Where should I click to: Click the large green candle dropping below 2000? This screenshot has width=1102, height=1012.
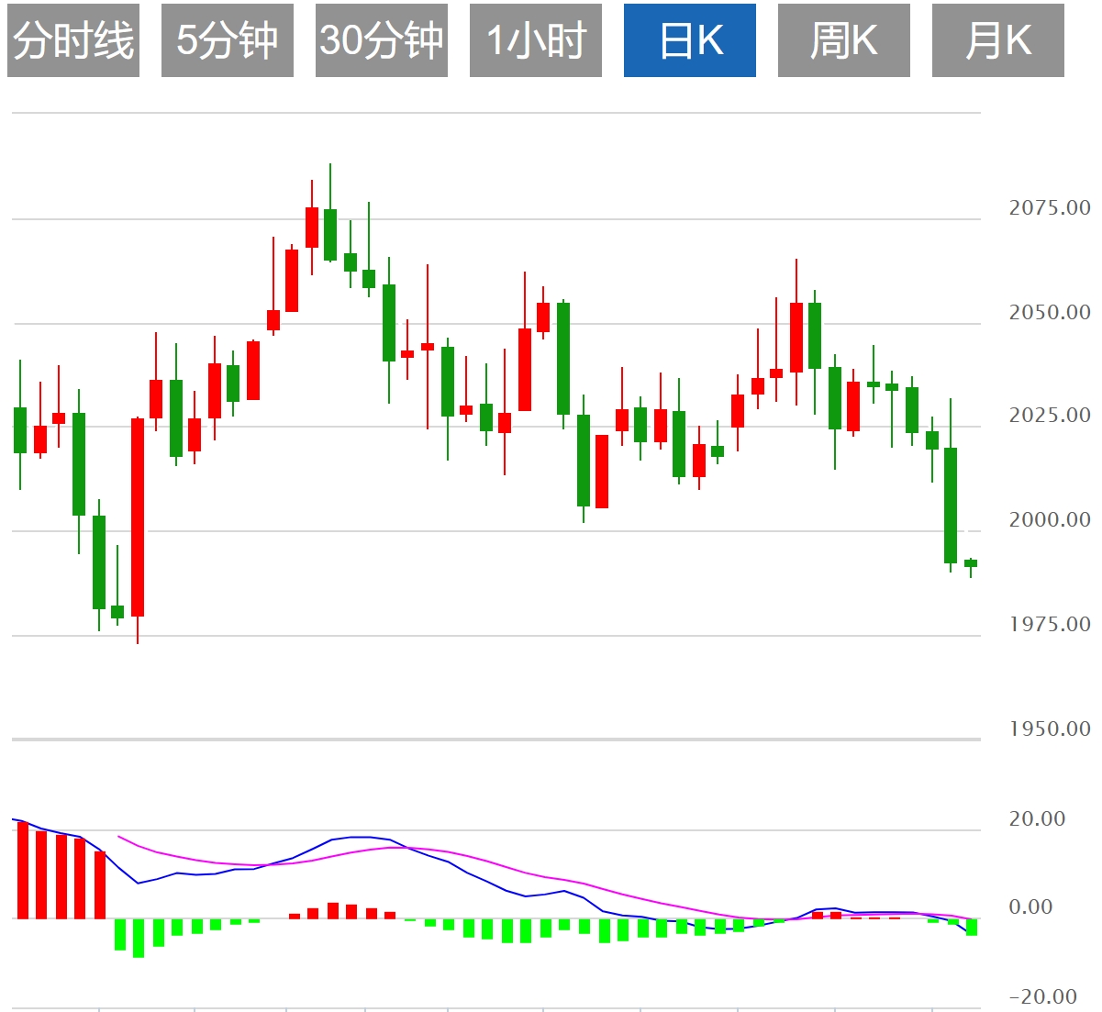[951, 505]
